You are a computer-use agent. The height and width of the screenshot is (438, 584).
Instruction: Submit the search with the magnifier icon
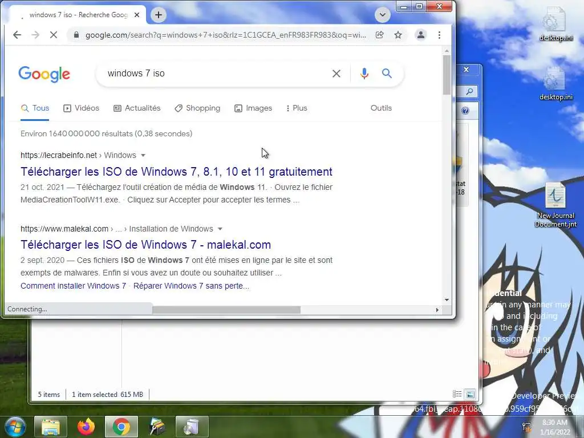tap(387, 74)
